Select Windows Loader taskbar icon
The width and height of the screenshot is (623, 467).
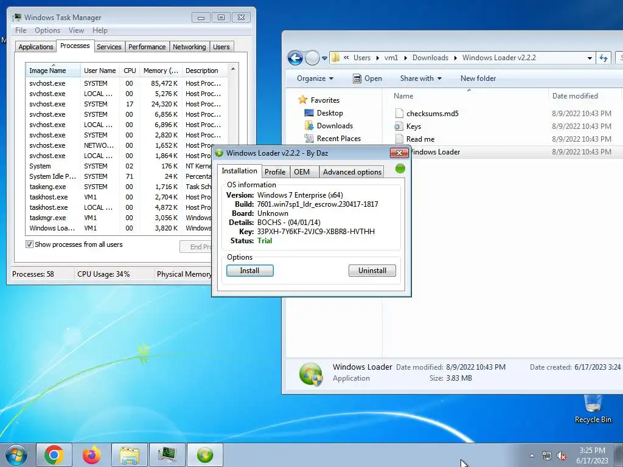click(x=205, y=455)
